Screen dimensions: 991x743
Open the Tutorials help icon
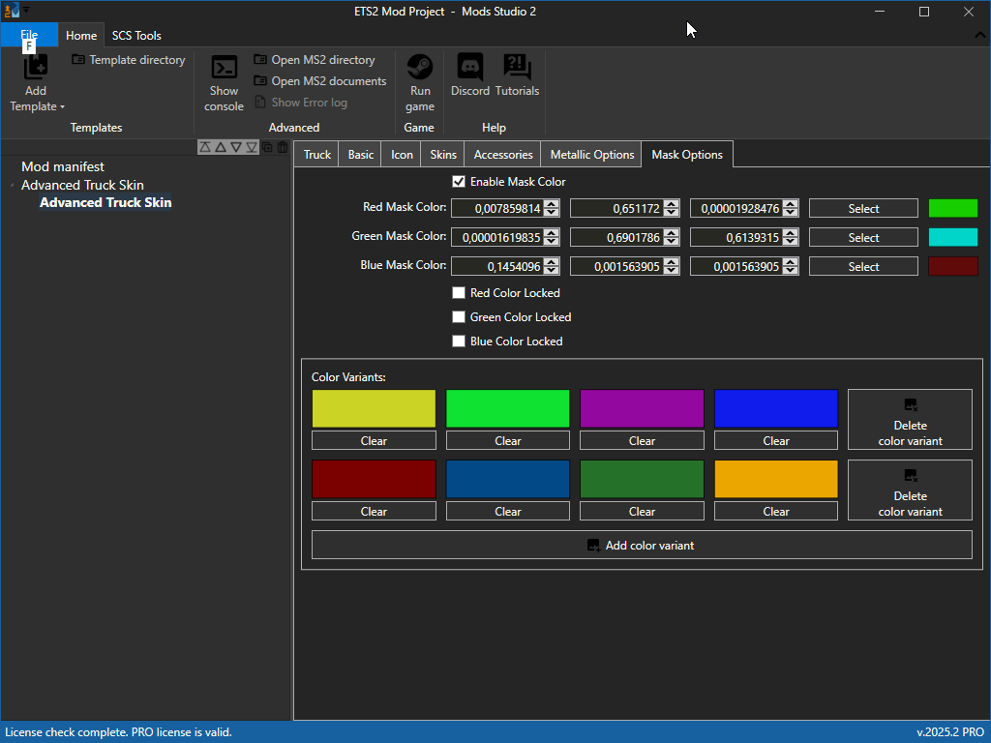click(x=517, y=75)
